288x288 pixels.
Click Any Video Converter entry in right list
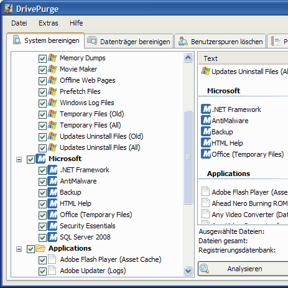(x=249, y=215)
